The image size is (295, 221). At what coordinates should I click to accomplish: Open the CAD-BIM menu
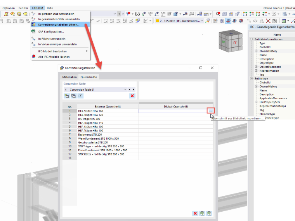[37, 8]
